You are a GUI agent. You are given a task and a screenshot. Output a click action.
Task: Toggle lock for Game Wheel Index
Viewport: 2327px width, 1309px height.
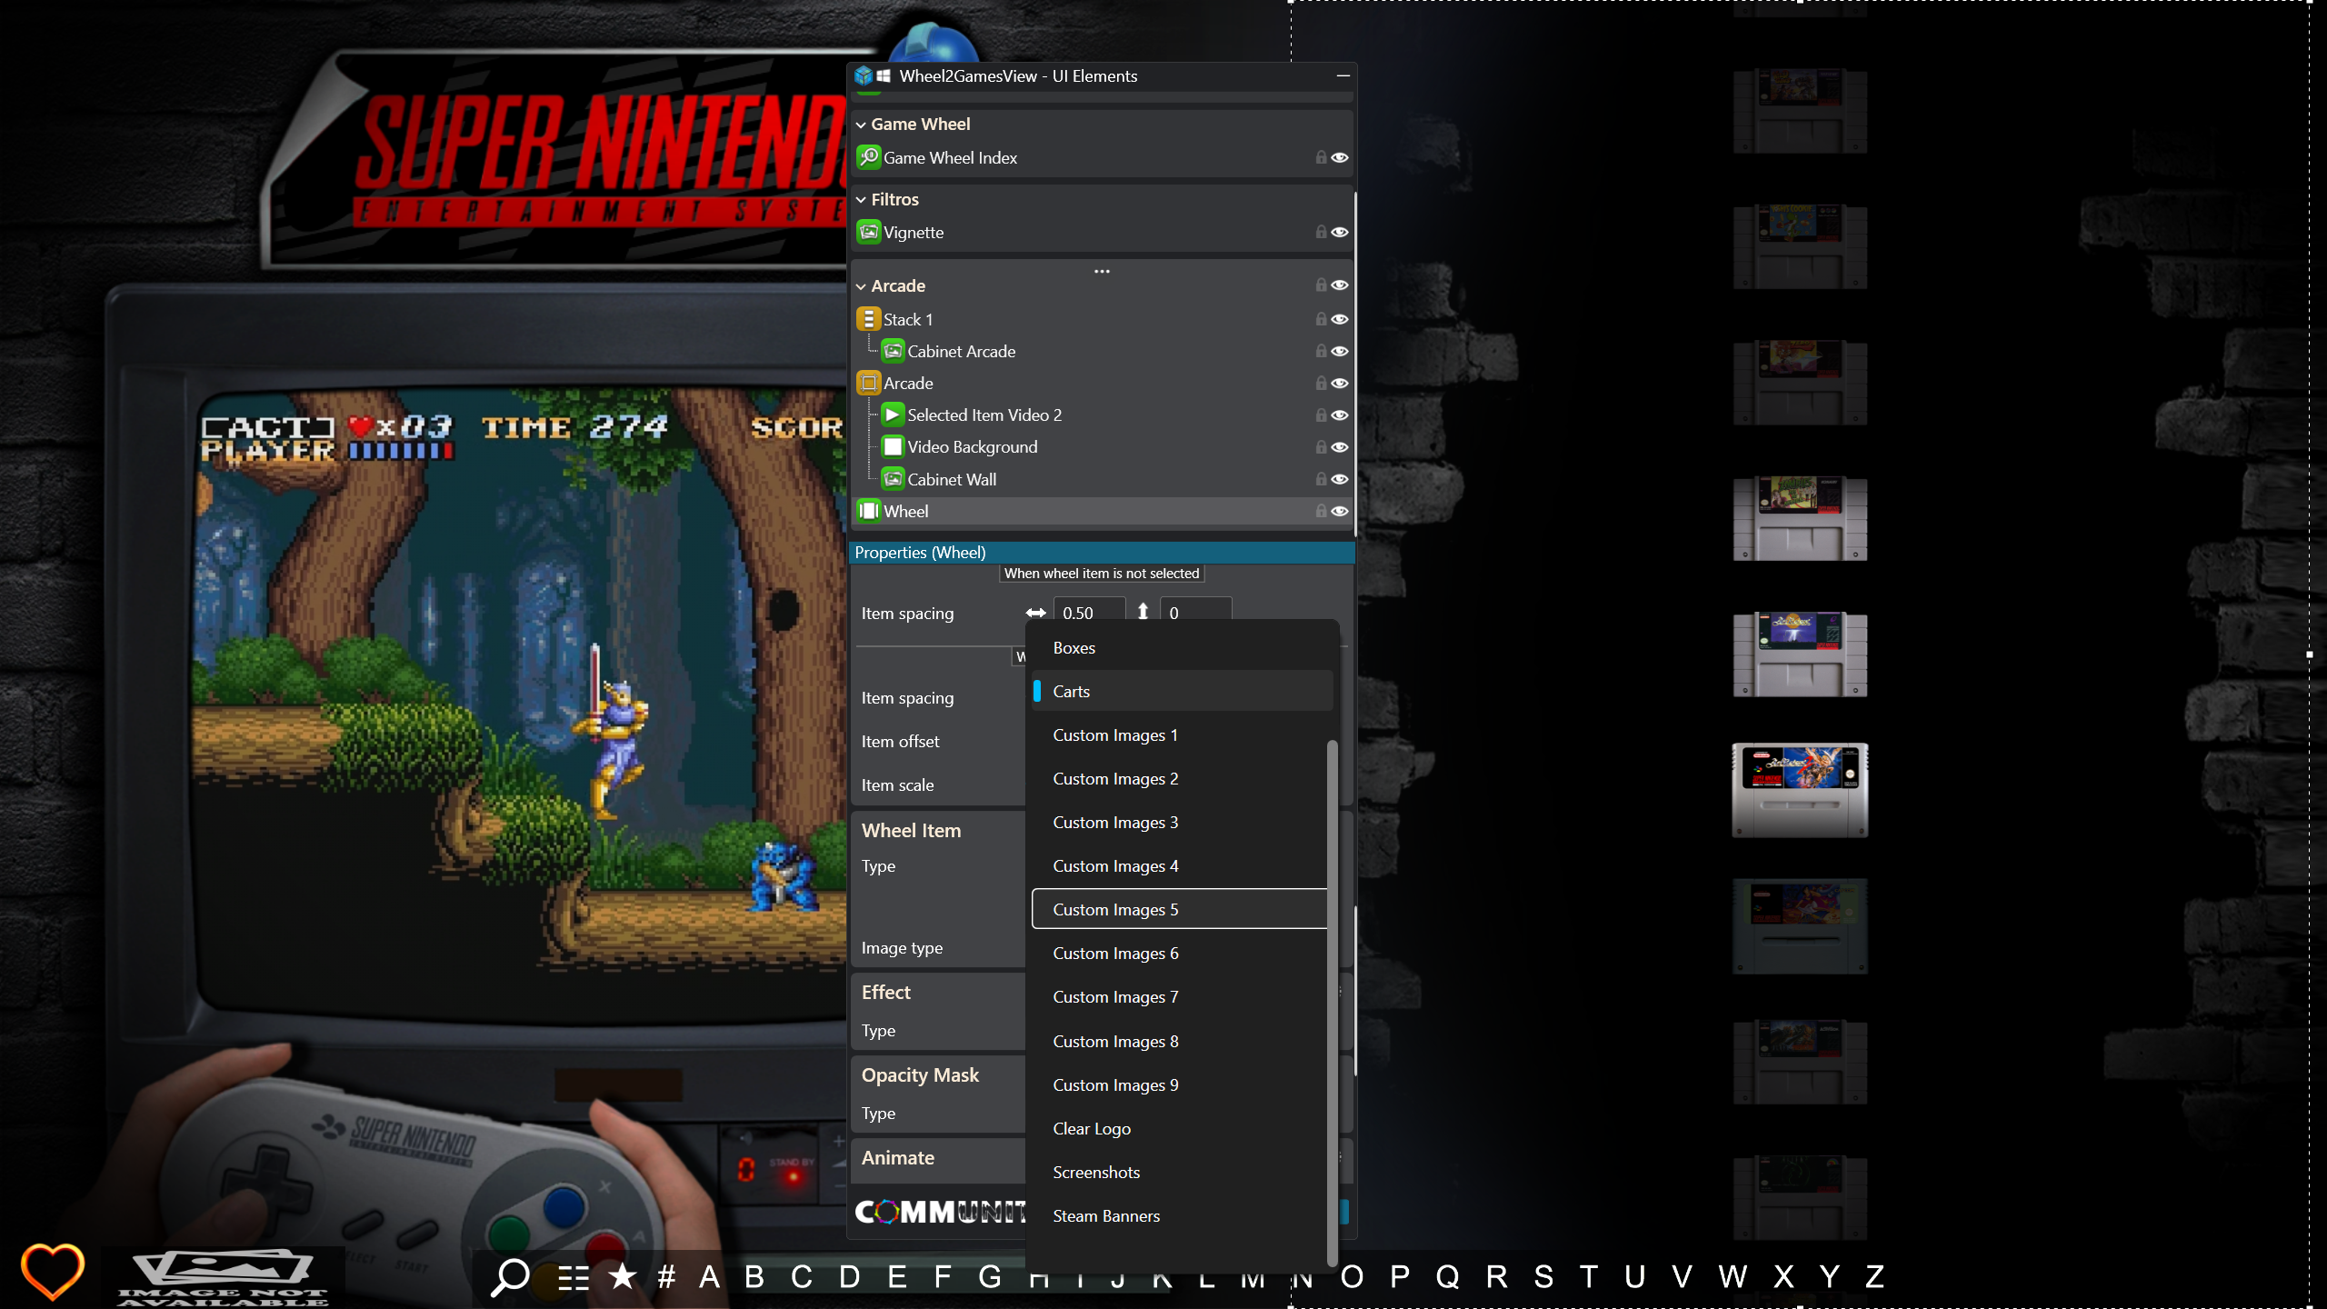[1321, 157]
